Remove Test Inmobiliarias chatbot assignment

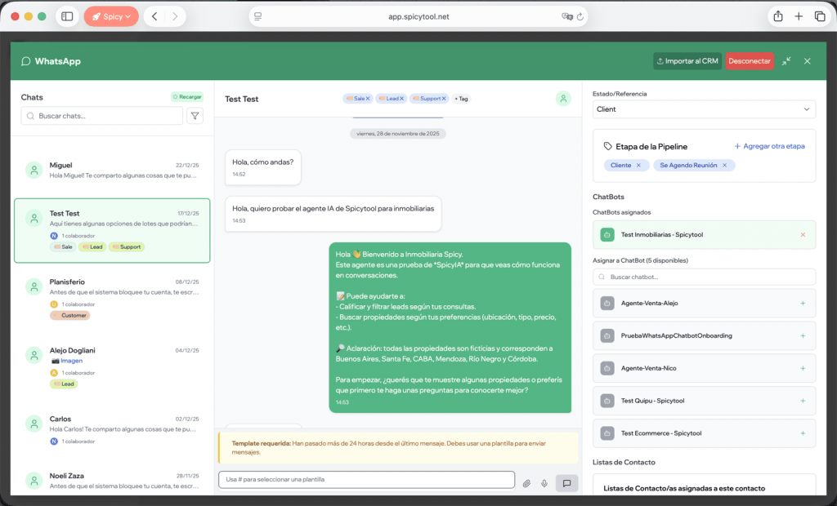pyautogui.click(x=803, y=235)
